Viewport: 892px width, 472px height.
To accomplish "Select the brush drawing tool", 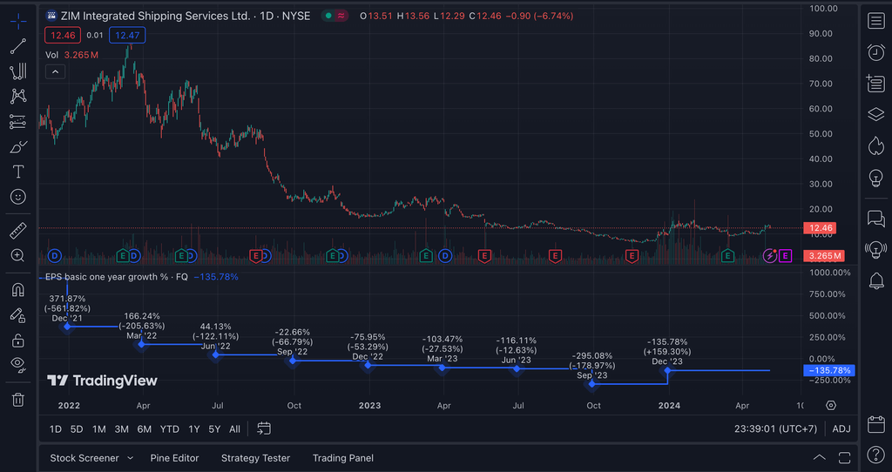I will click(x=17, y=147).
